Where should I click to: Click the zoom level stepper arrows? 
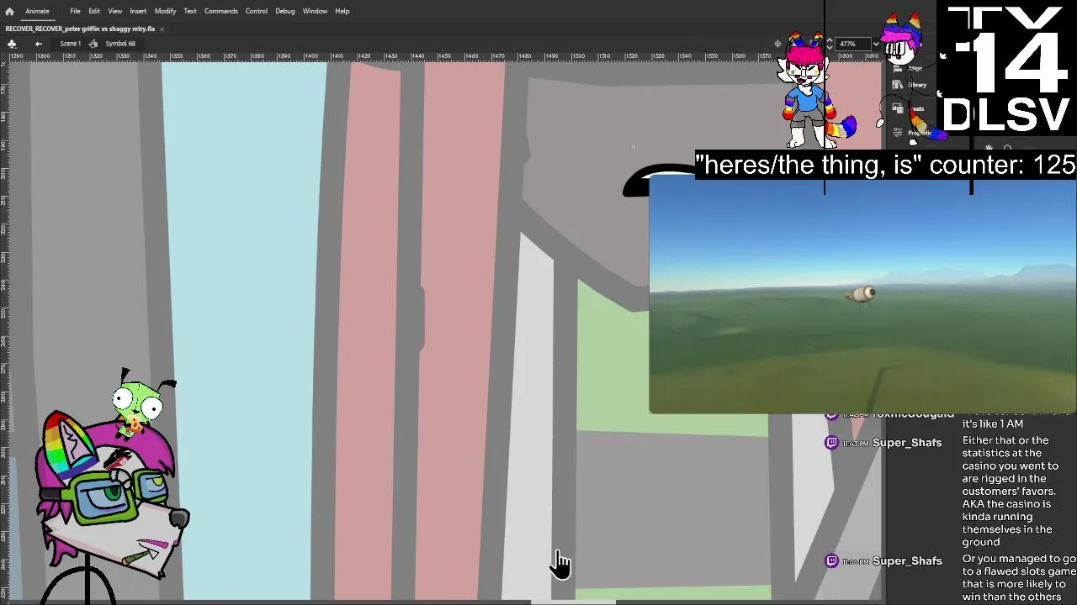(x=830, y=44)
